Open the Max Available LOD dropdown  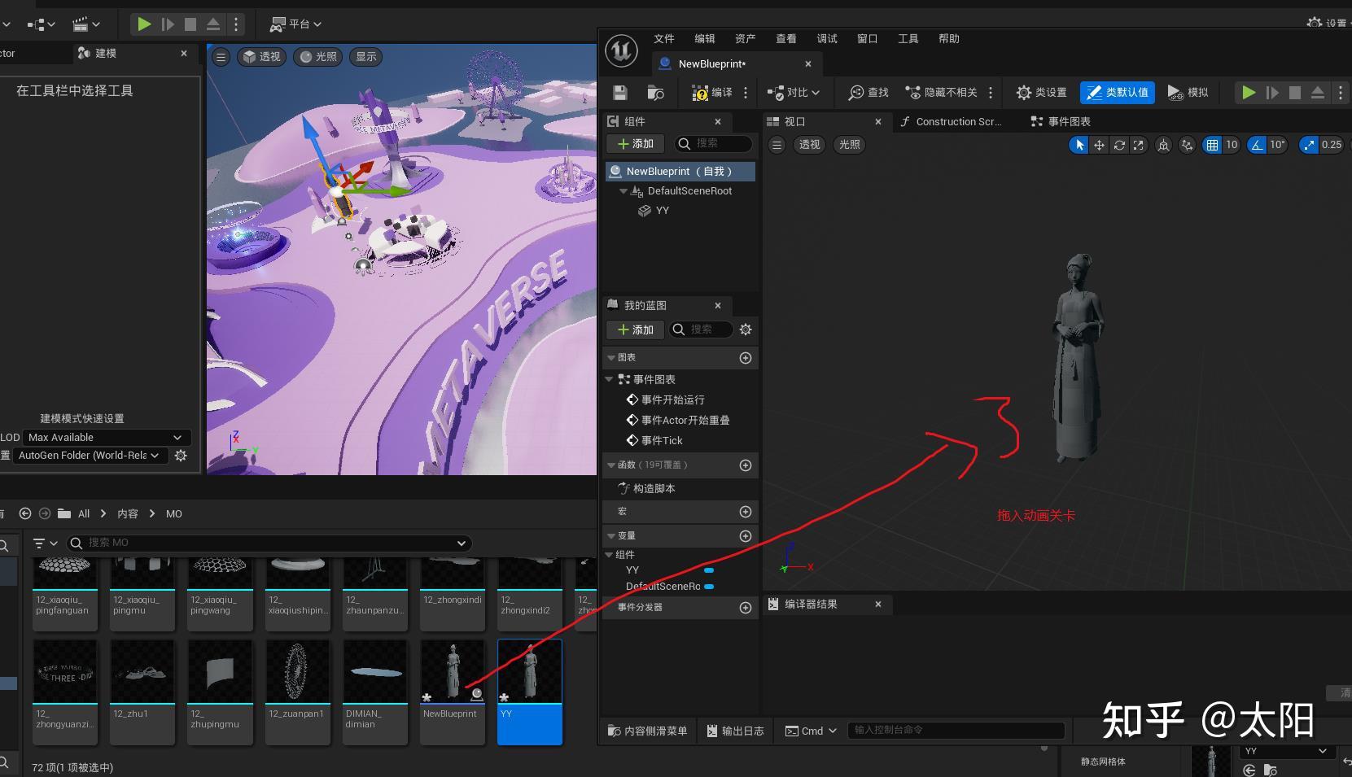106,437
